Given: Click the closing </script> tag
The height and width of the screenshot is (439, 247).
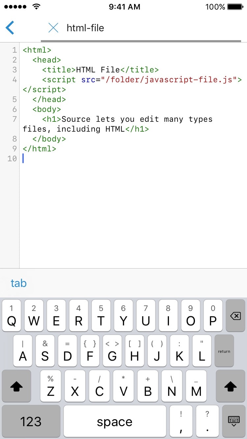Looking at the screenshot, I should [44, 90].
